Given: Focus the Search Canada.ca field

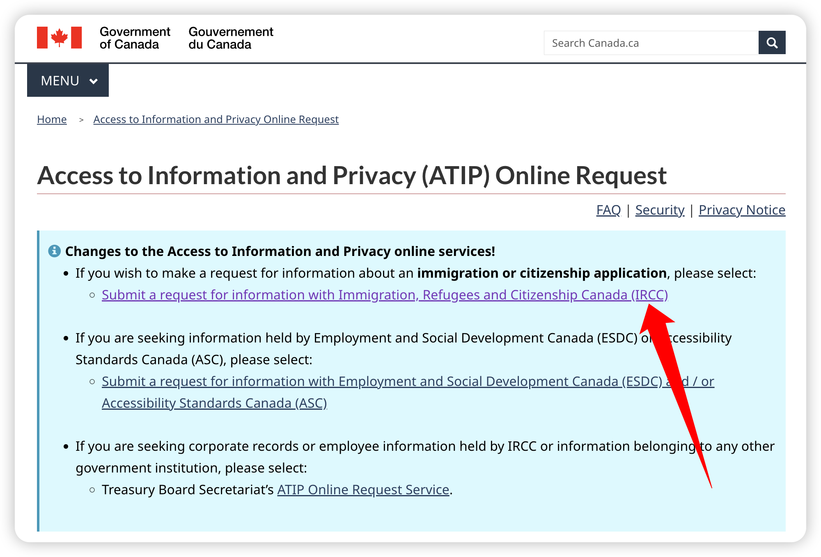Looking at the screenshot, I should pos(651,43).
